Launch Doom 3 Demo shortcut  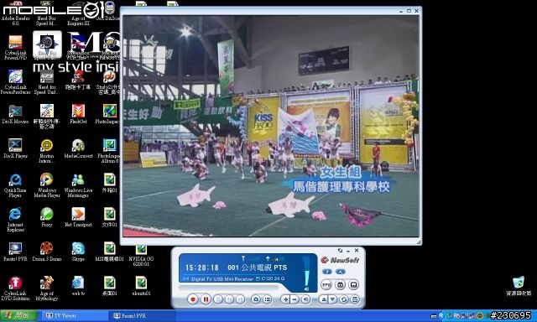coord(47,252)
